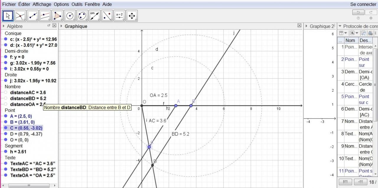Go back one construction step
Screen dimensions: 378x188
tap(360, 182)
